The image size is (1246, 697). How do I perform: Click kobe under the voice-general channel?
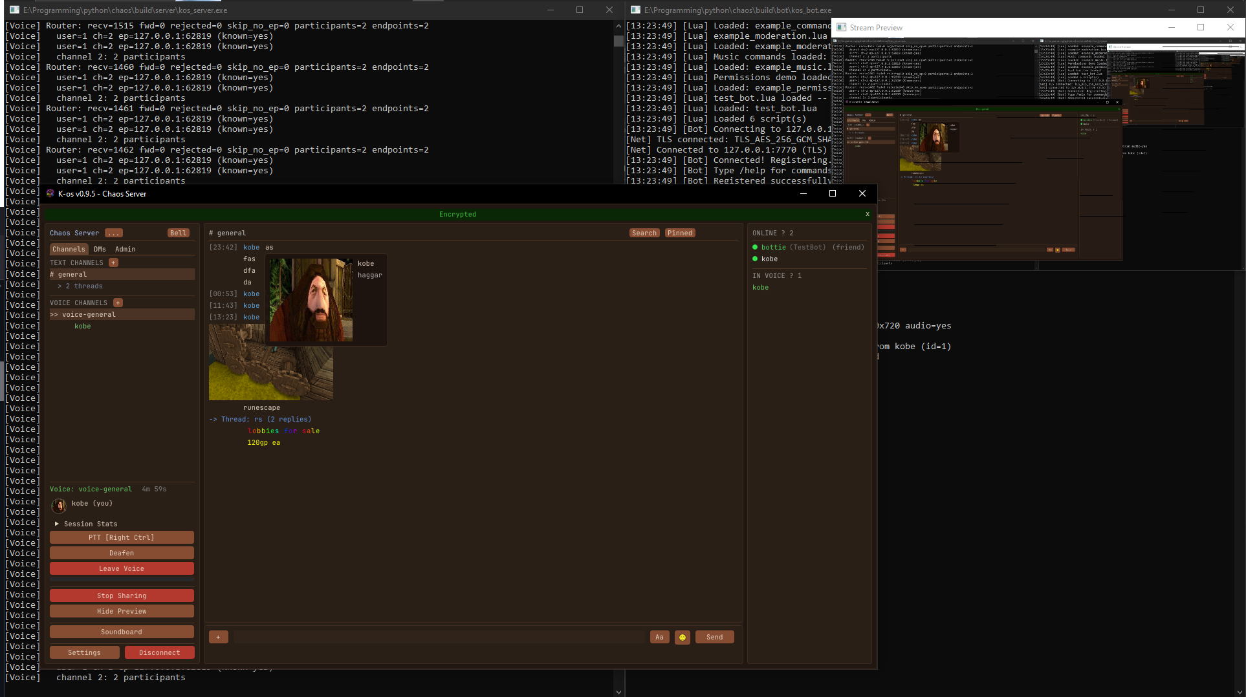point(83,327)
